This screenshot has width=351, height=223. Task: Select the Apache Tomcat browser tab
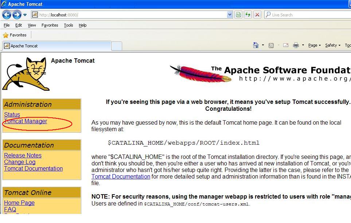click(x=57, y=46)
